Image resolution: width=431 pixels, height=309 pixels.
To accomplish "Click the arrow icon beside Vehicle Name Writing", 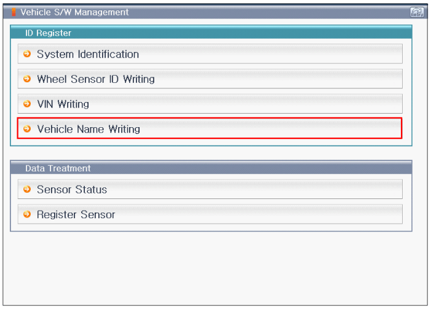I will (x=27, y=129).
